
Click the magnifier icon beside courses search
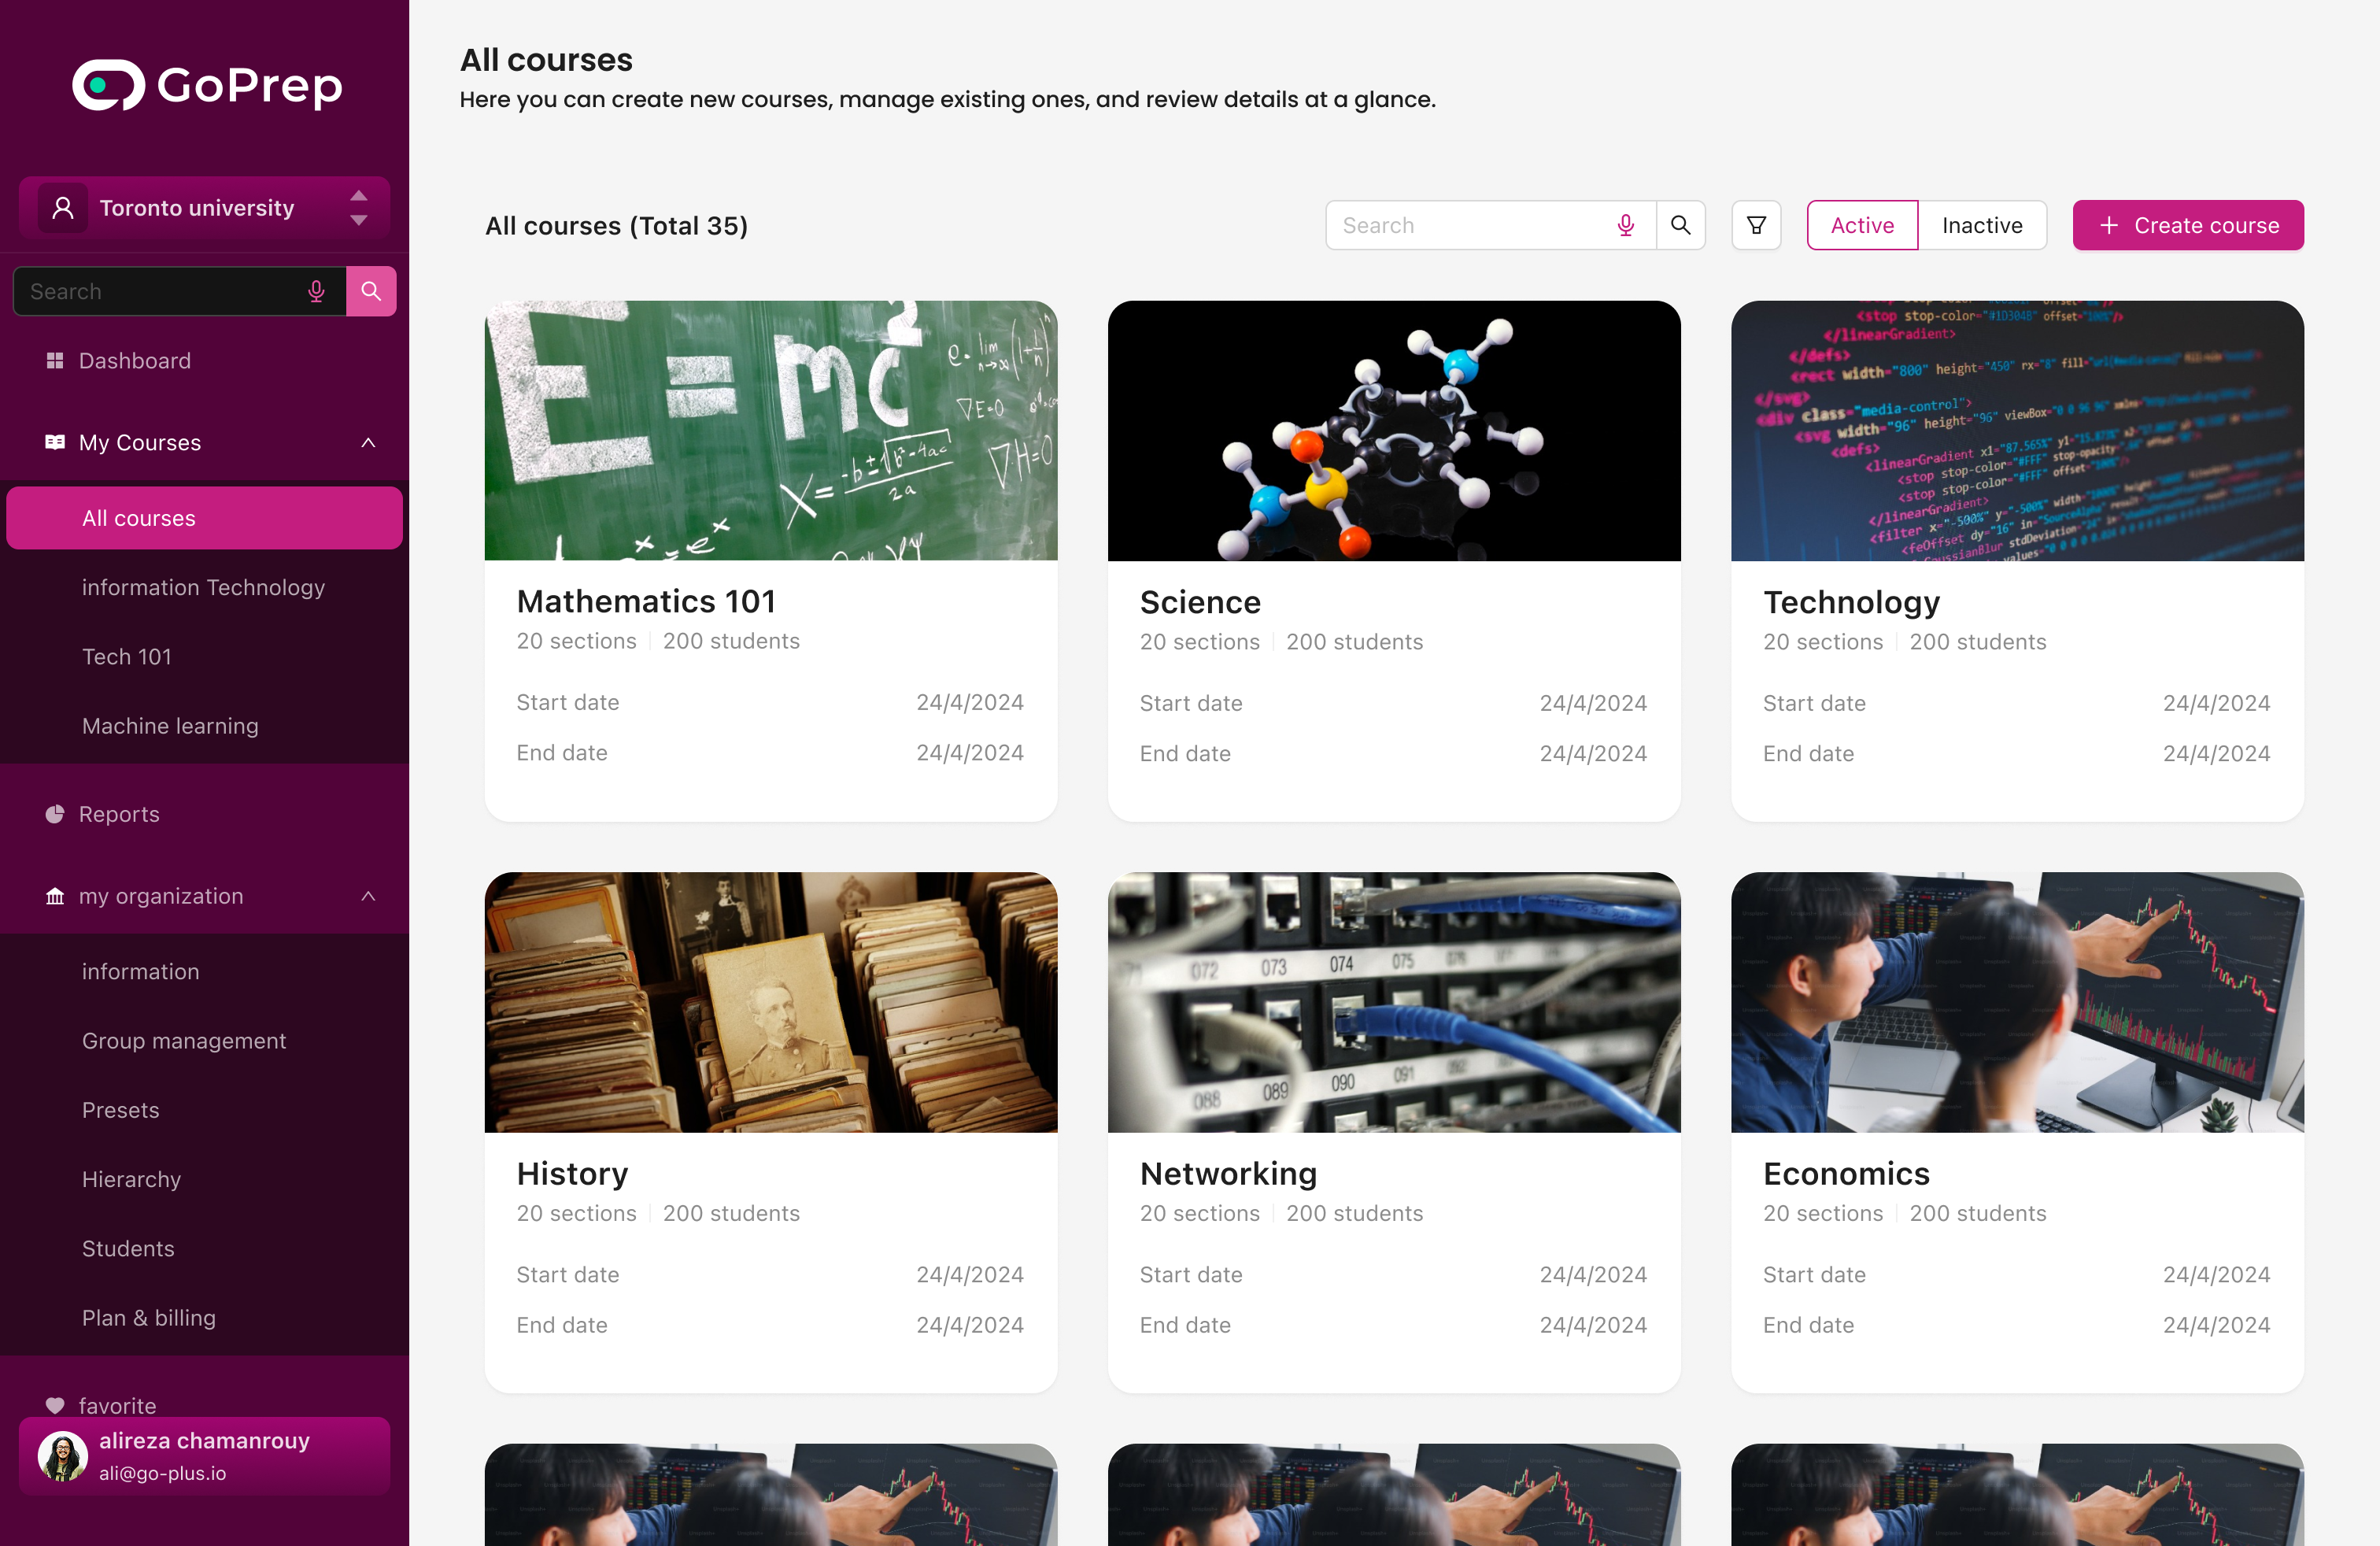click(x=1681, y=225)
